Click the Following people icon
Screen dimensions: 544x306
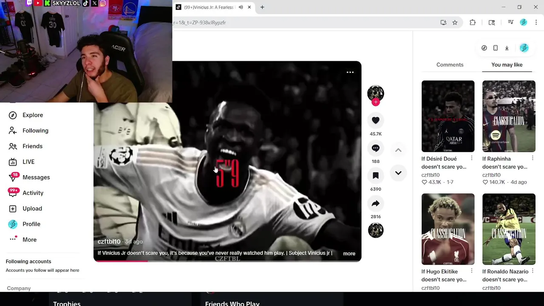click(x=13, y=130)
